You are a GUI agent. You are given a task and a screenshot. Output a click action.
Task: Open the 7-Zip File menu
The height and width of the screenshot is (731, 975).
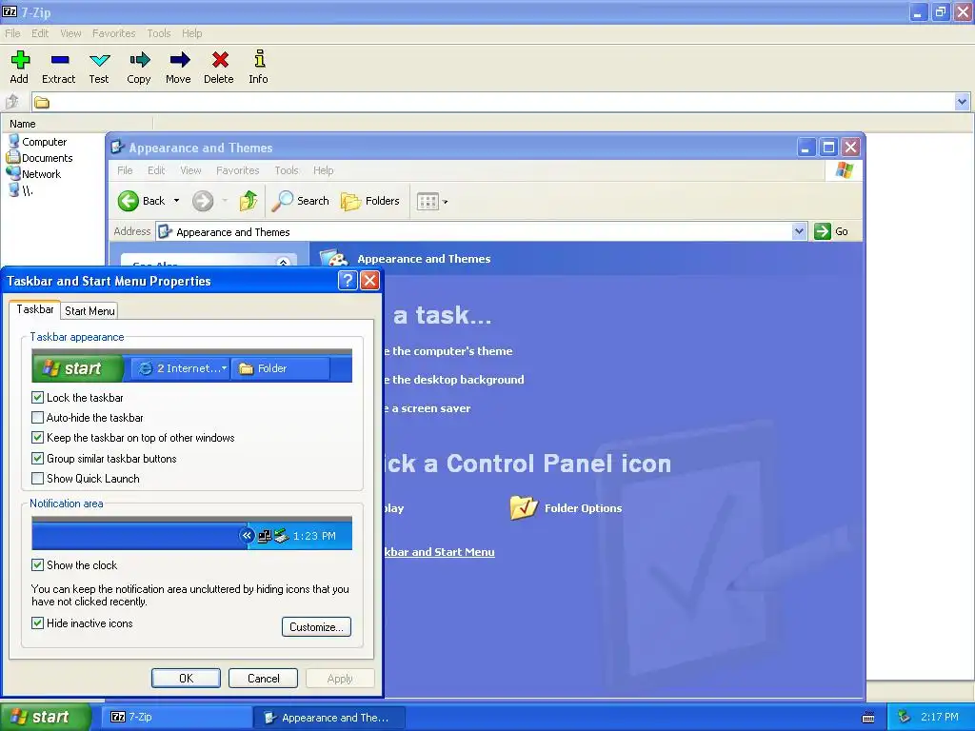point(12,33)
